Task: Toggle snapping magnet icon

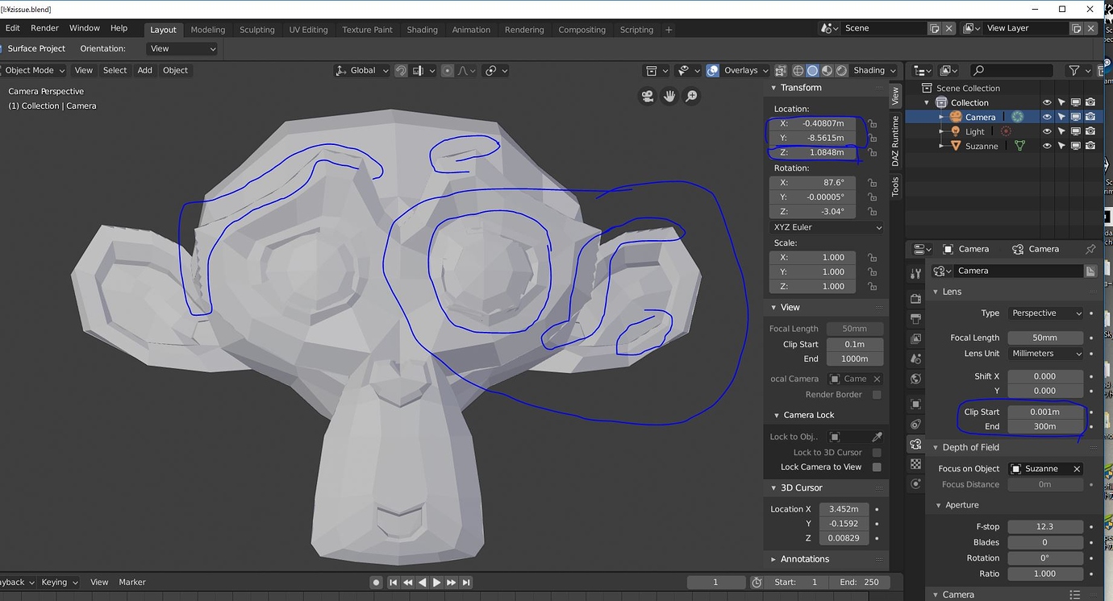Action: [401, 71]
